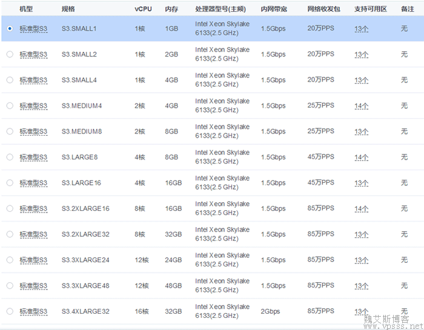Click the vCPU column header
Image resolution: width=424 pixels, height=330 pixels.
pyautogui.click(x=143, y=10)
